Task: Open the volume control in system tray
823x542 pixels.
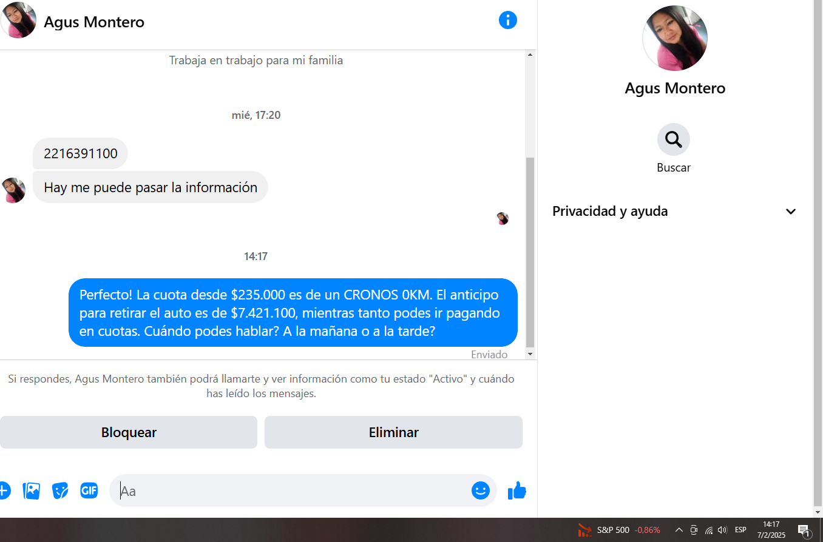Action: click(722, 530)
